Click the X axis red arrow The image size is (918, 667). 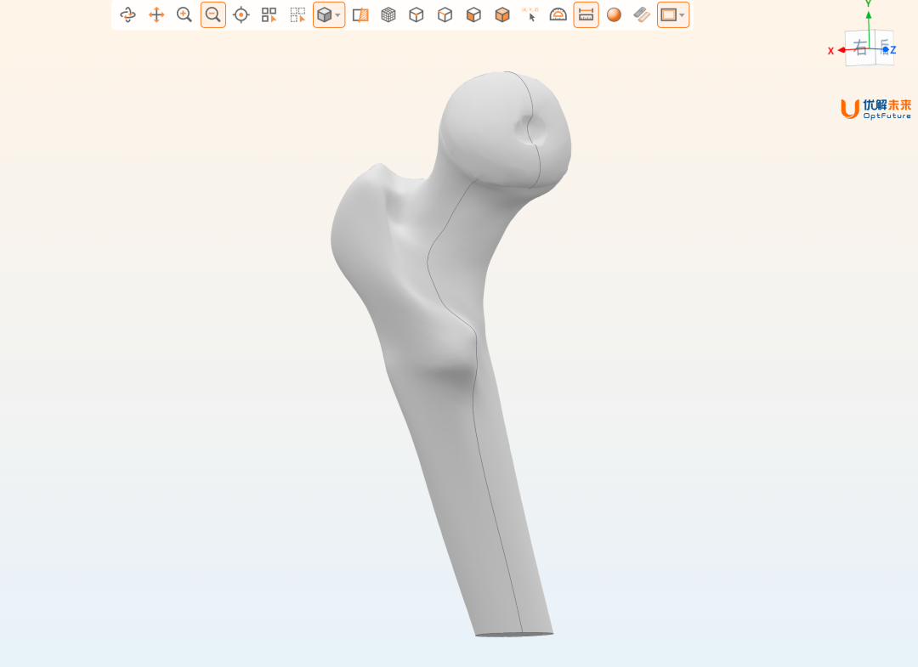tap(843, 50)
